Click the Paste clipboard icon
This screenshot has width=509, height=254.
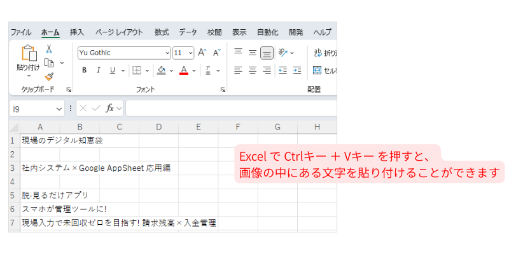click(x=29, y=53)
